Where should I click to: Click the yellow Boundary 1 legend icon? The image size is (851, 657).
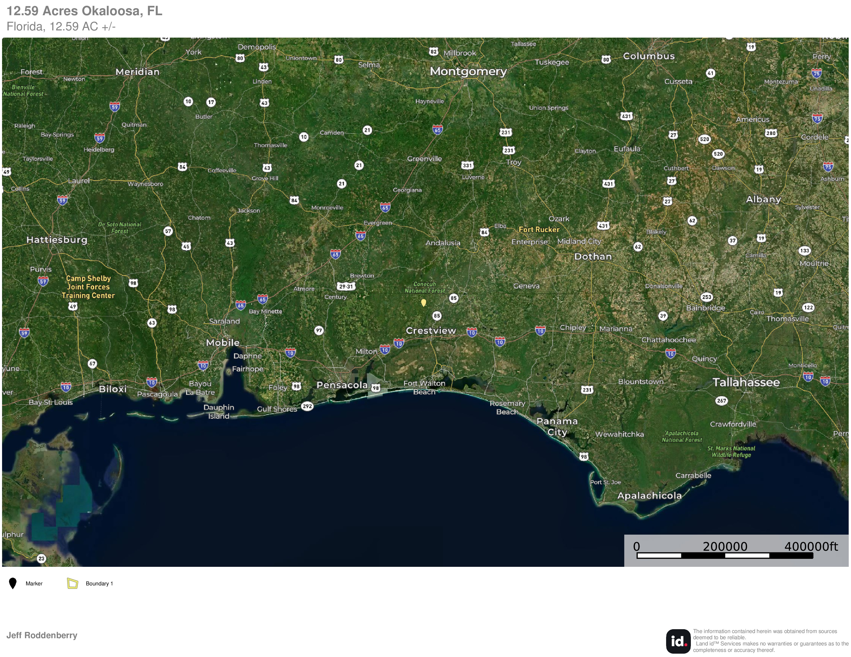(72, 583)
